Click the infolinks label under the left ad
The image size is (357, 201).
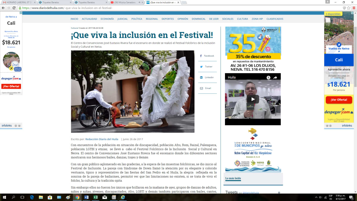pos(7,126)
